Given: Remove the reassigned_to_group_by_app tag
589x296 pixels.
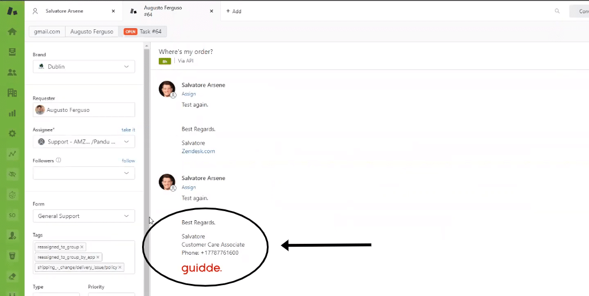Looking at the screenshot, I should [98, 257].
